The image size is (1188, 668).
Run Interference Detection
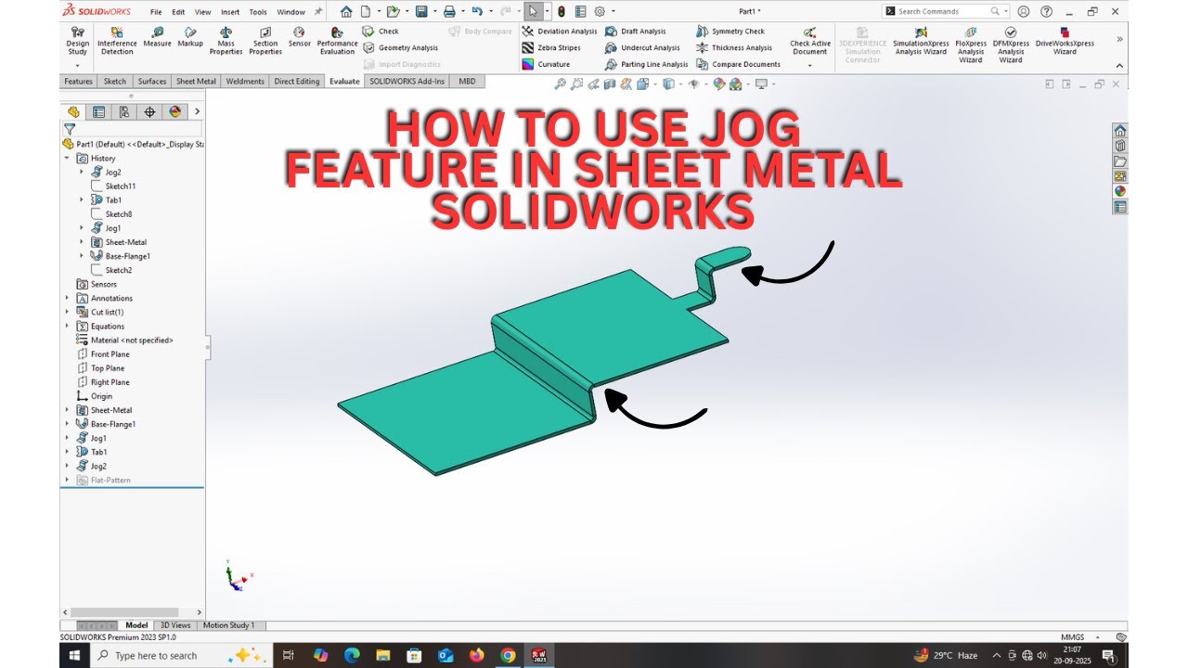pos(117,42)
